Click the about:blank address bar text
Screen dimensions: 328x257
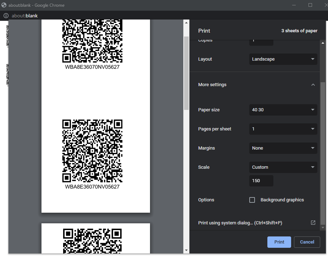(25, 16)
